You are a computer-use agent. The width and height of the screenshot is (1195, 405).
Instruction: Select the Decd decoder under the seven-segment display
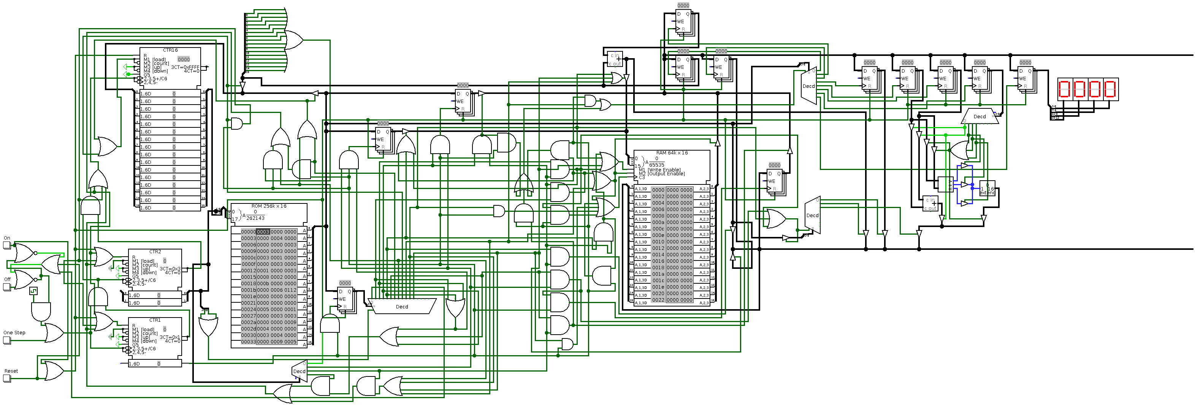(x=980, y=116)
